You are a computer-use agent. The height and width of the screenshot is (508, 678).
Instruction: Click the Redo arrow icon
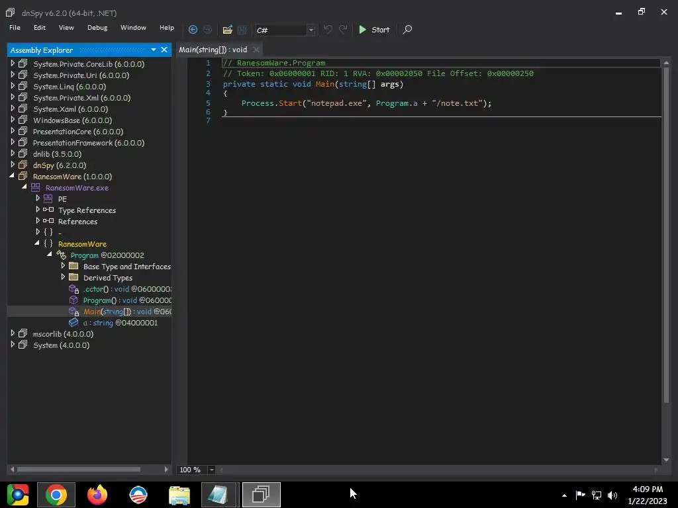343,29
